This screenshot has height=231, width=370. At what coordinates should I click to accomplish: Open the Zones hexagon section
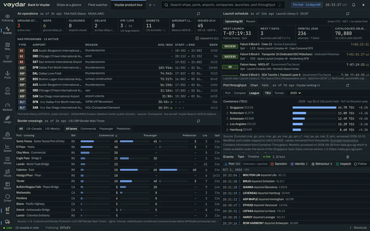tap(8, 198)
